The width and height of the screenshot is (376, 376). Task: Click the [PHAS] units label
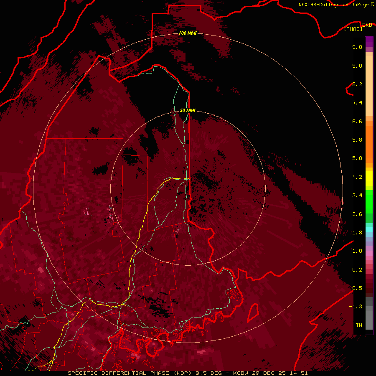coord(353,29)
